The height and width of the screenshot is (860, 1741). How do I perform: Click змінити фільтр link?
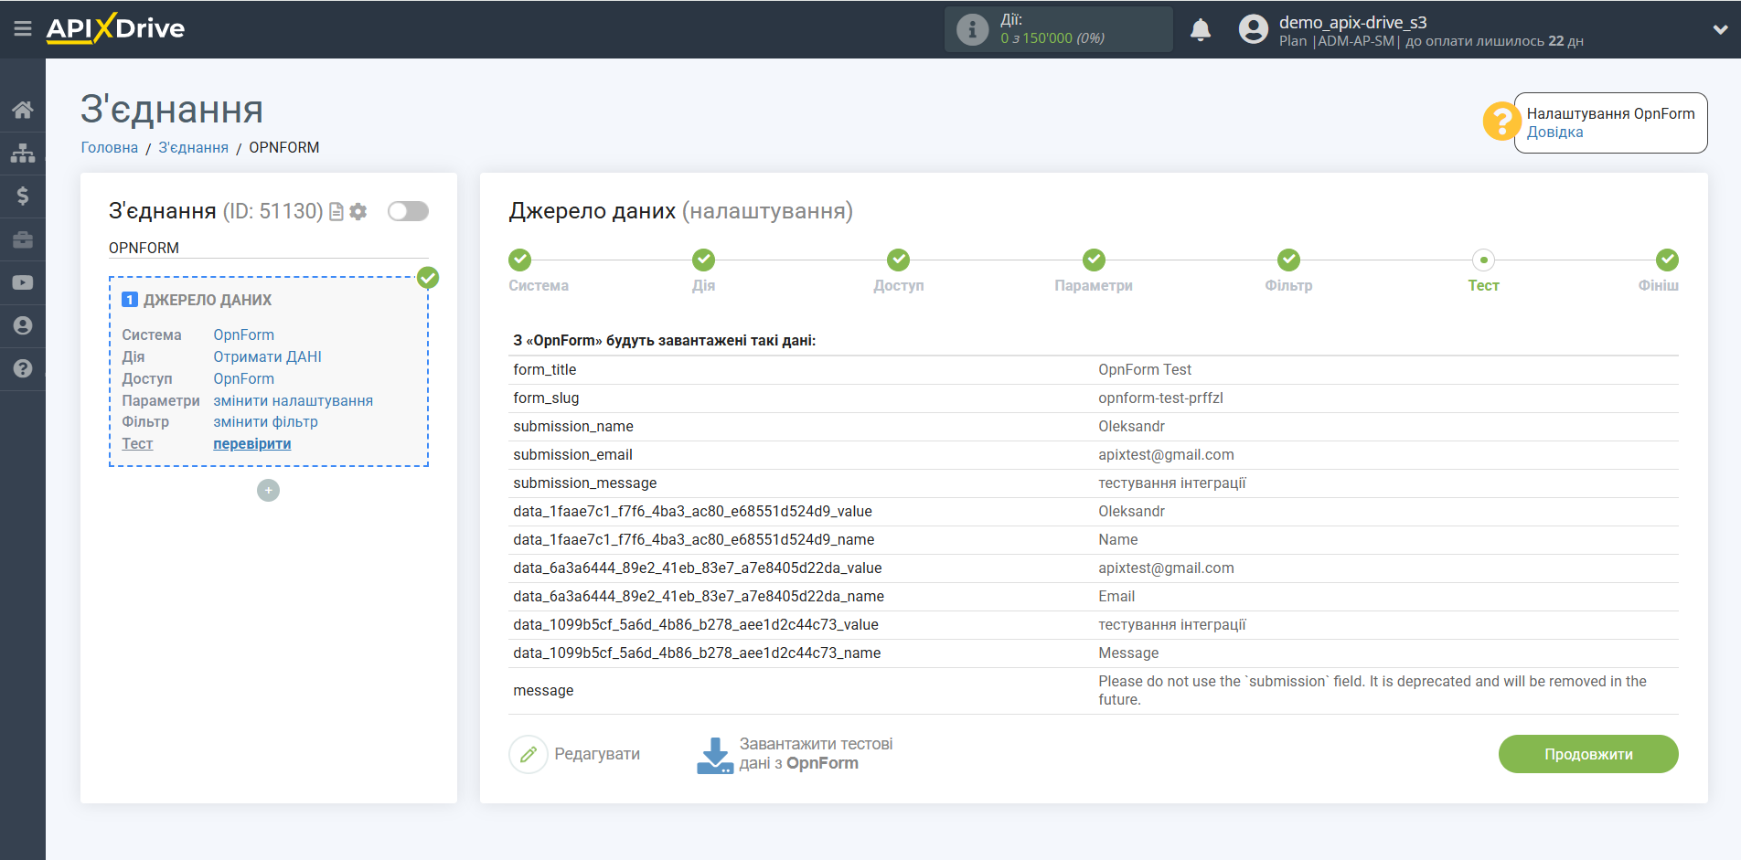265,421
